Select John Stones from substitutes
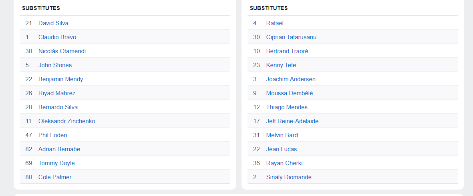This screenshot has width=473, height=196. [55, 65]
